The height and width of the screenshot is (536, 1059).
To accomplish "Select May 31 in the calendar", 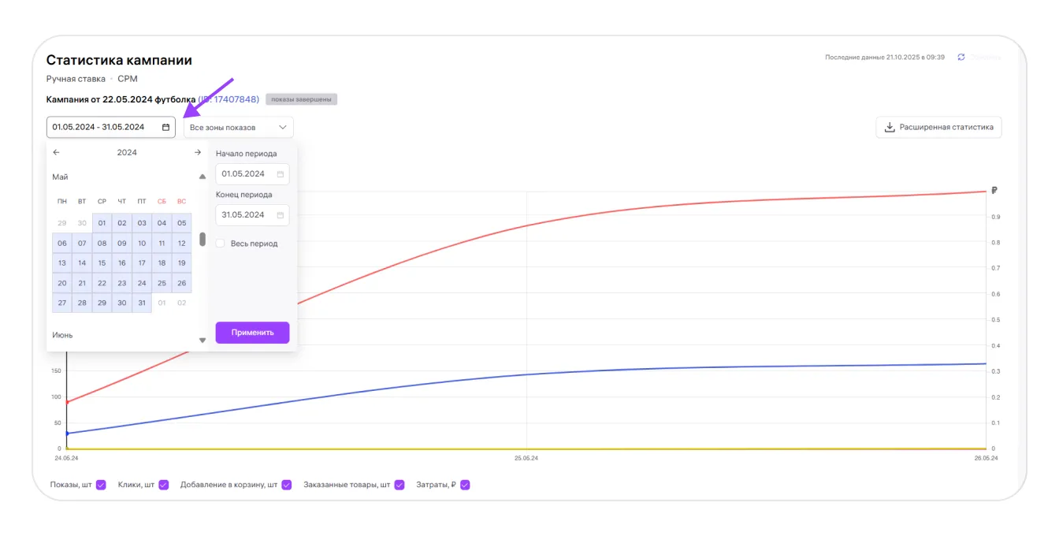I will pyautogui.click(x=142, y=303).
